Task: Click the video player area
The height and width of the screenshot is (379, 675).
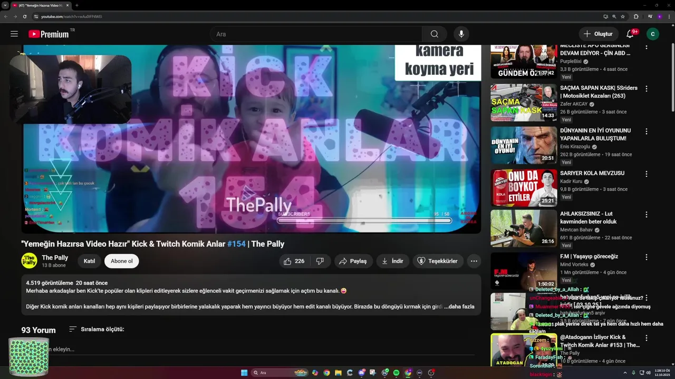Action: pyautogui.click(x=251, y=138)
